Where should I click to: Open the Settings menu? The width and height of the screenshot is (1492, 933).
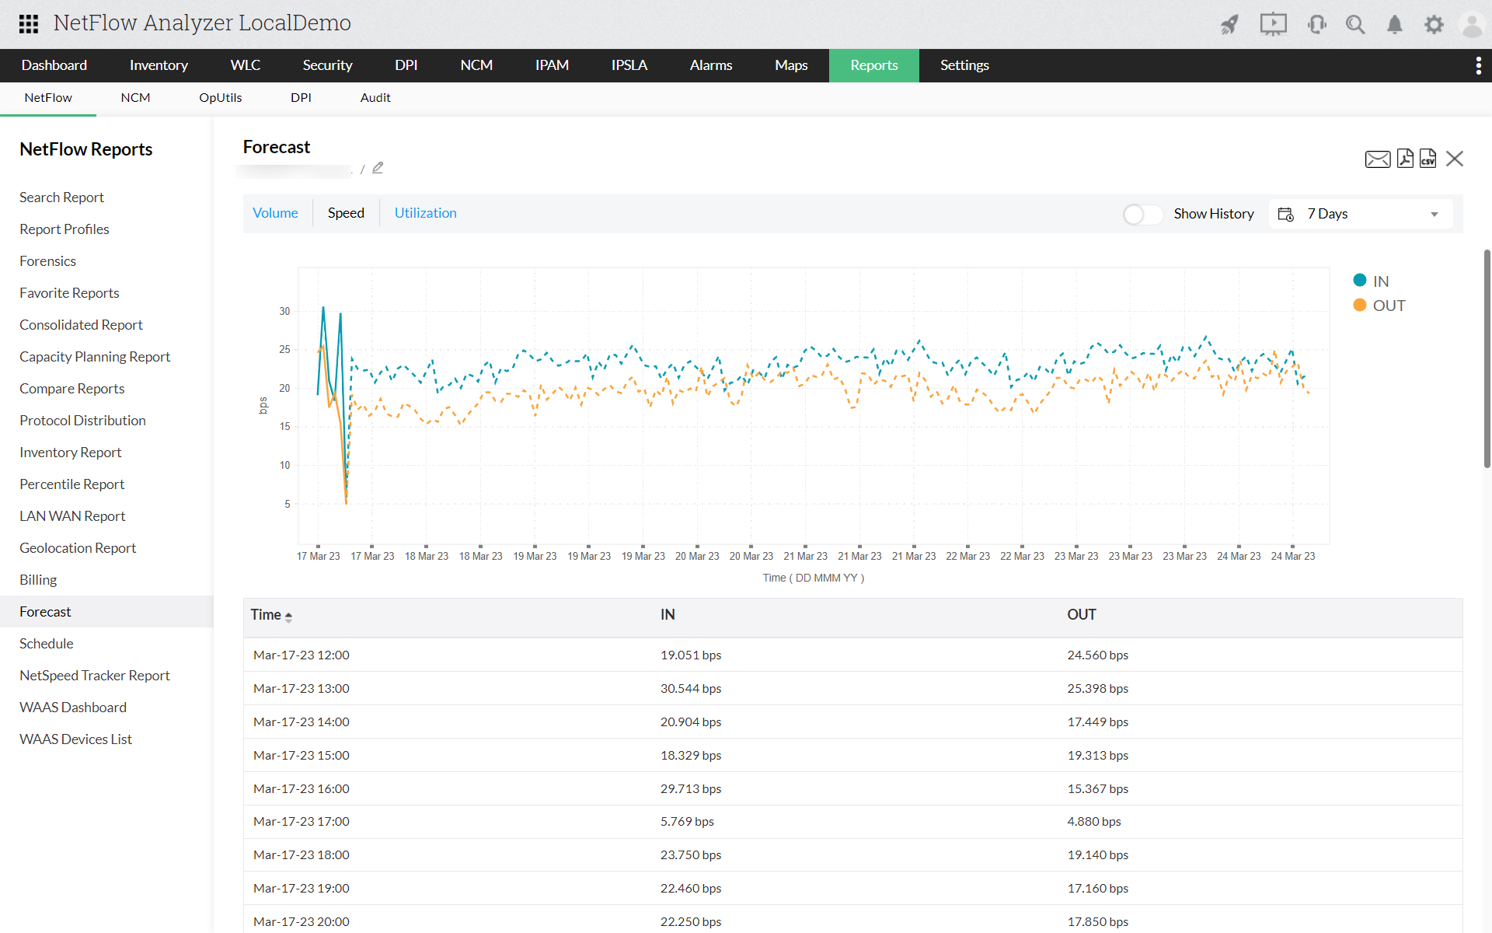pyautogui.click(x=964, y=65)
